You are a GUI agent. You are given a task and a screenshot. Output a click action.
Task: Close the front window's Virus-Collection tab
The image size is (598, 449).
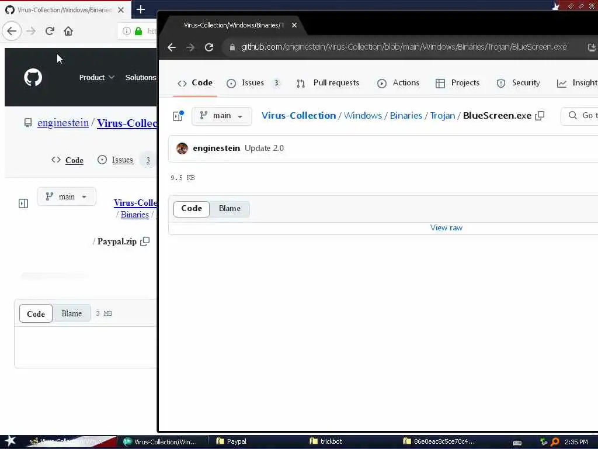294,25
